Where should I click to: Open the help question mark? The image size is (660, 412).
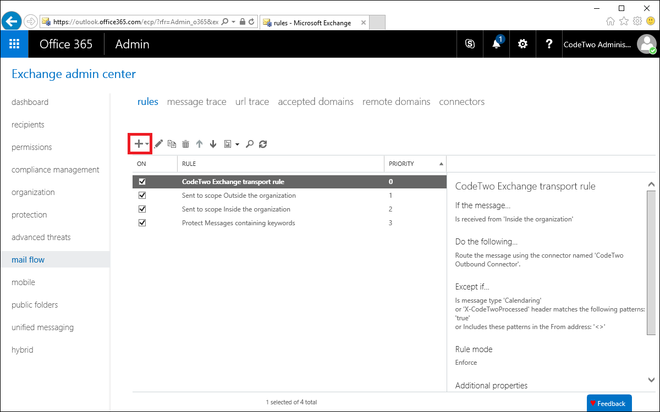coord(549,44)
